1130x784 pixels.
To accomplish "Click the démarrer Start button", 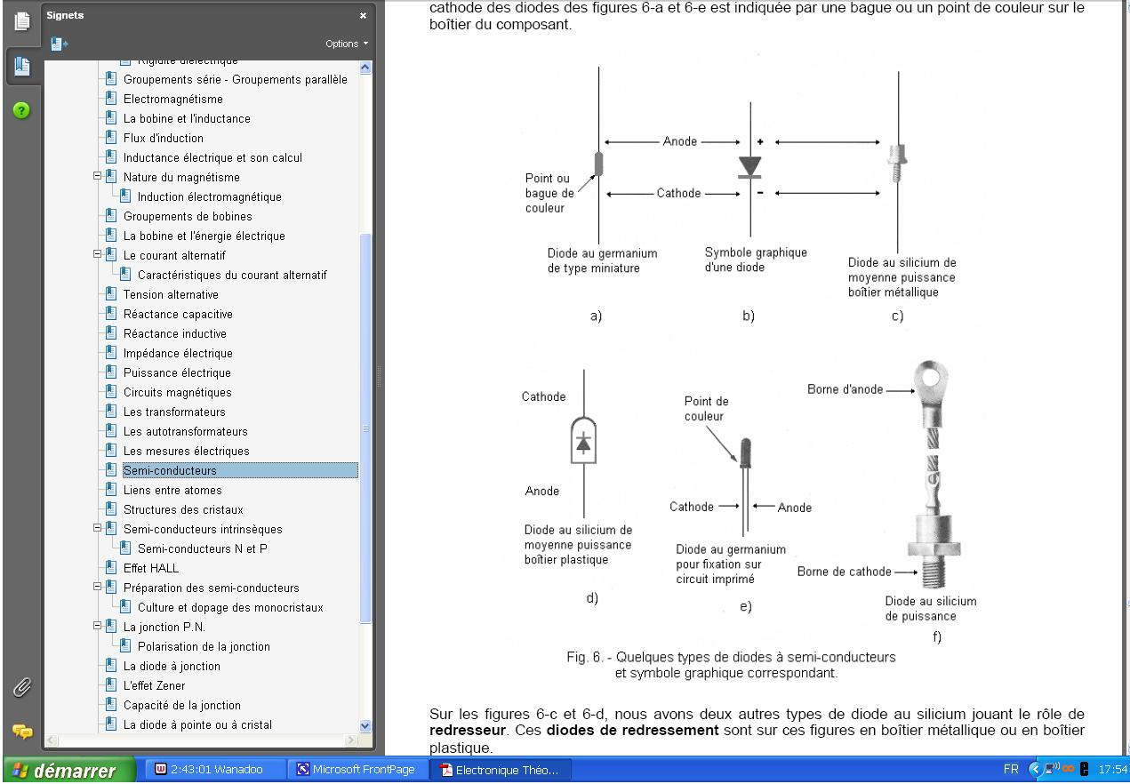I will (x=68, y=771).
